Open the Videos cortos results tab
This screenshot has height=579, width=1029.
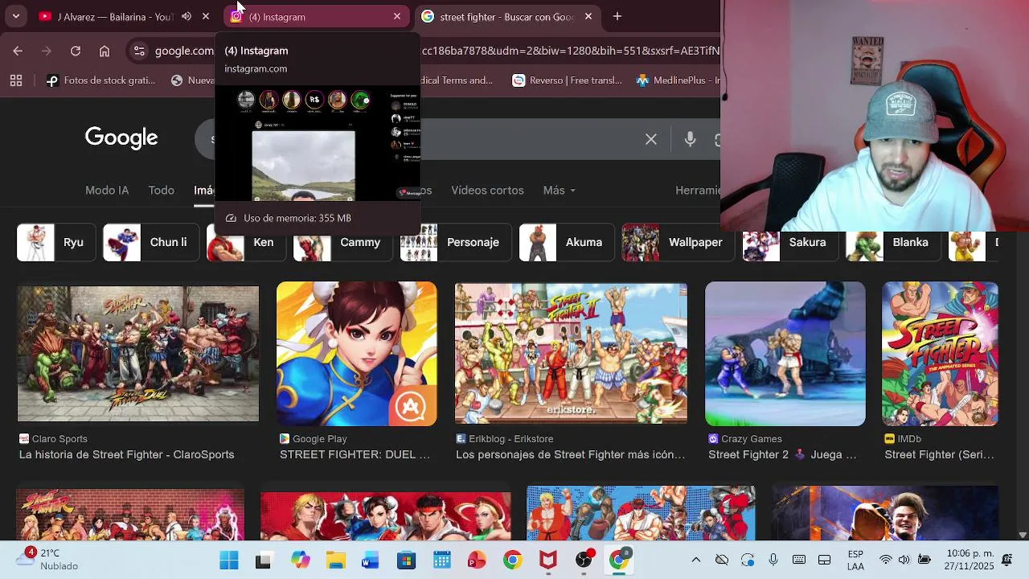click(487, 191)
